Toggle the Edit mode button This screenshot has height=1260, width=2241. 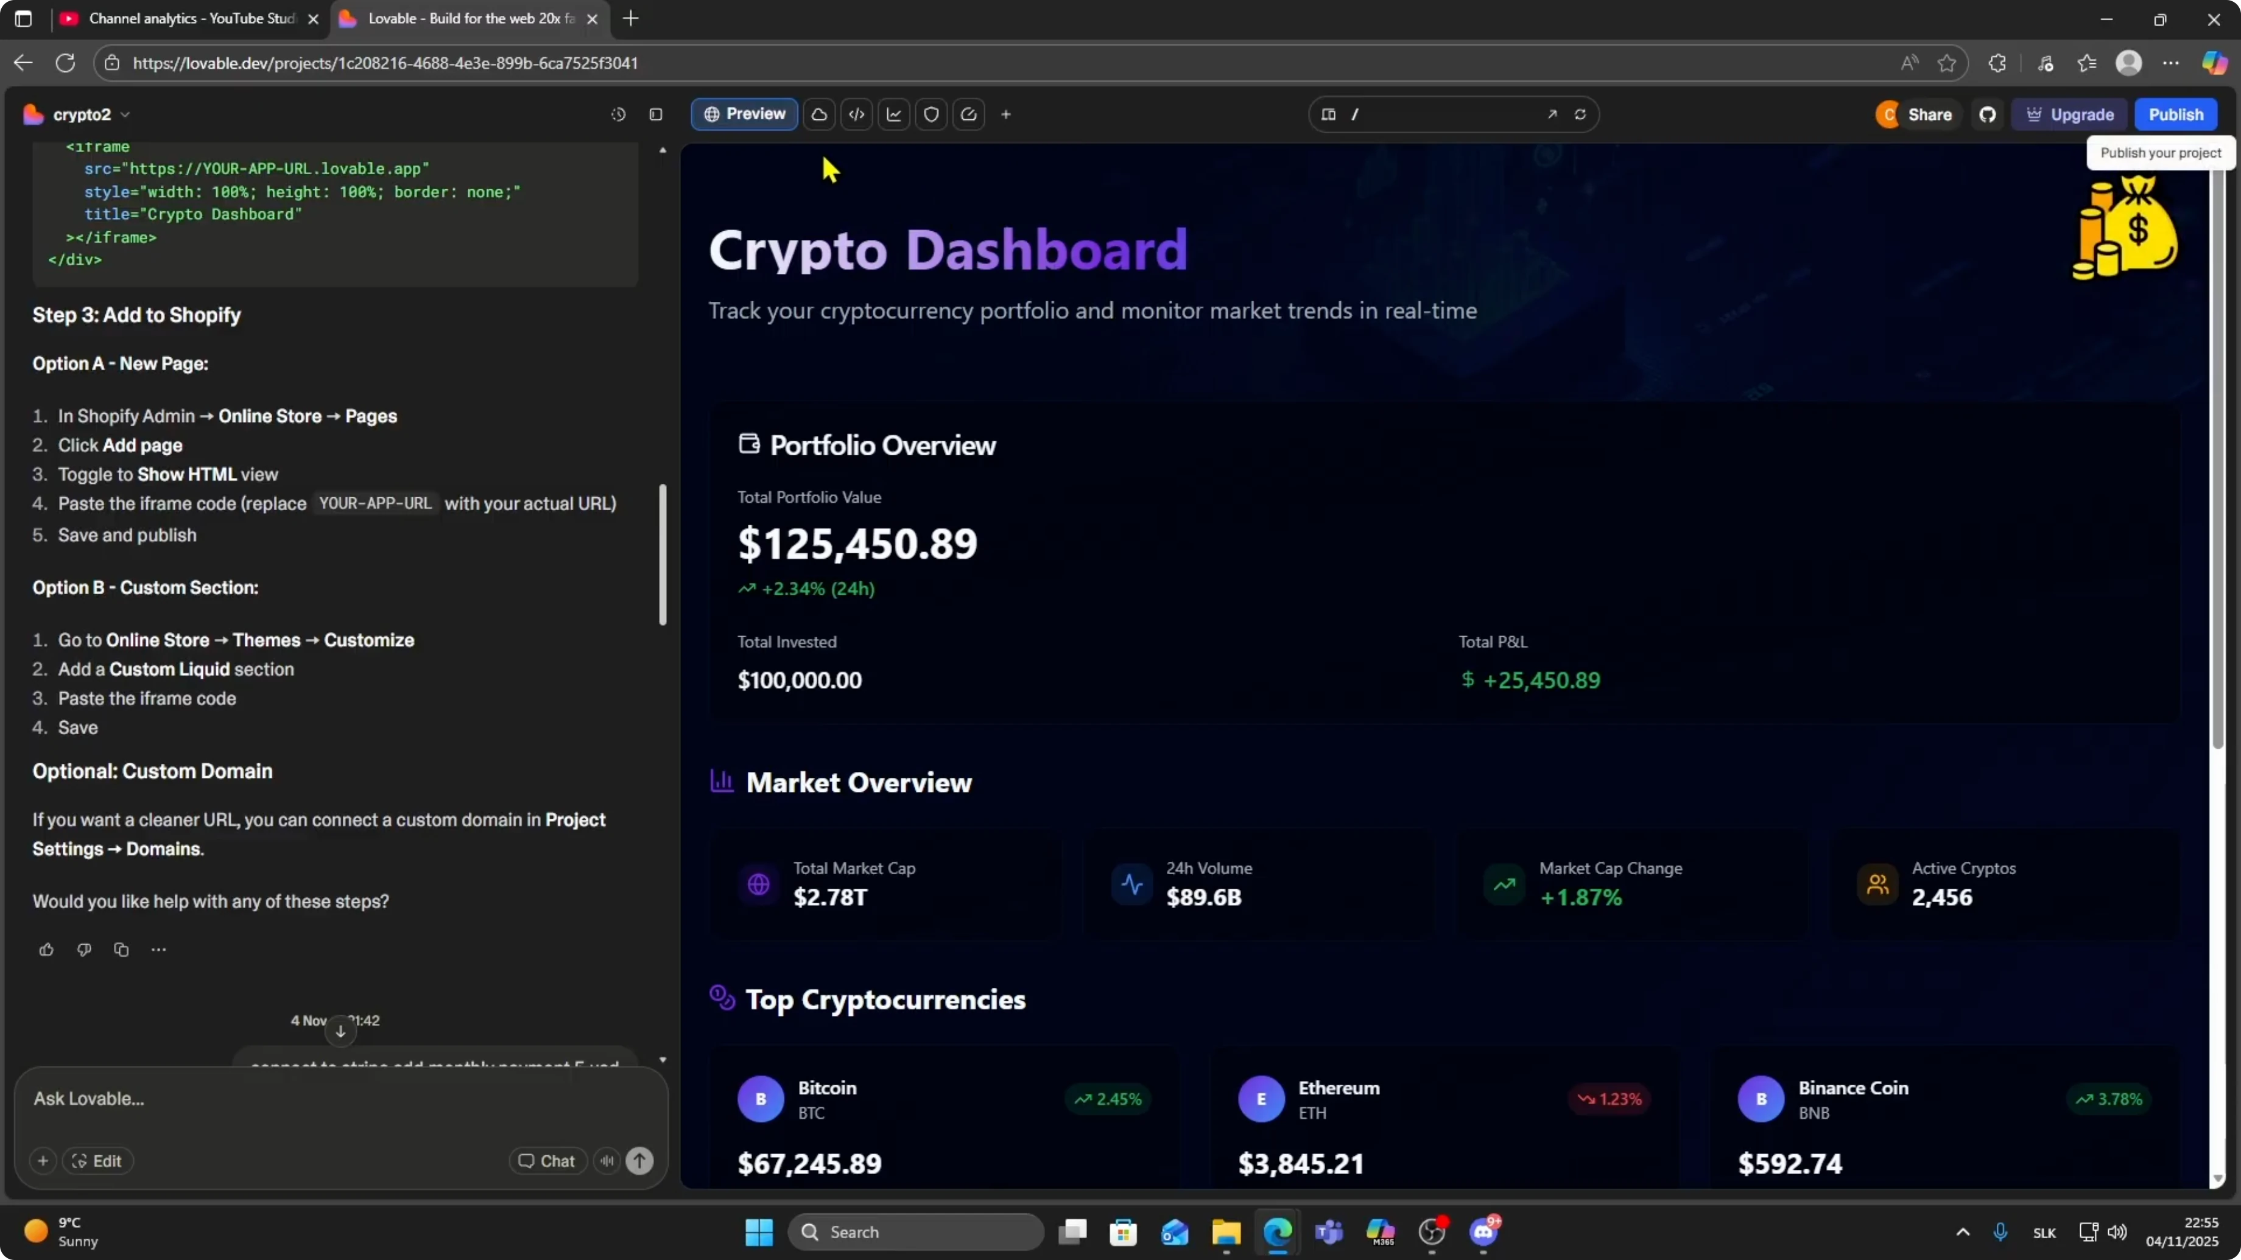tap(97, 1161)
